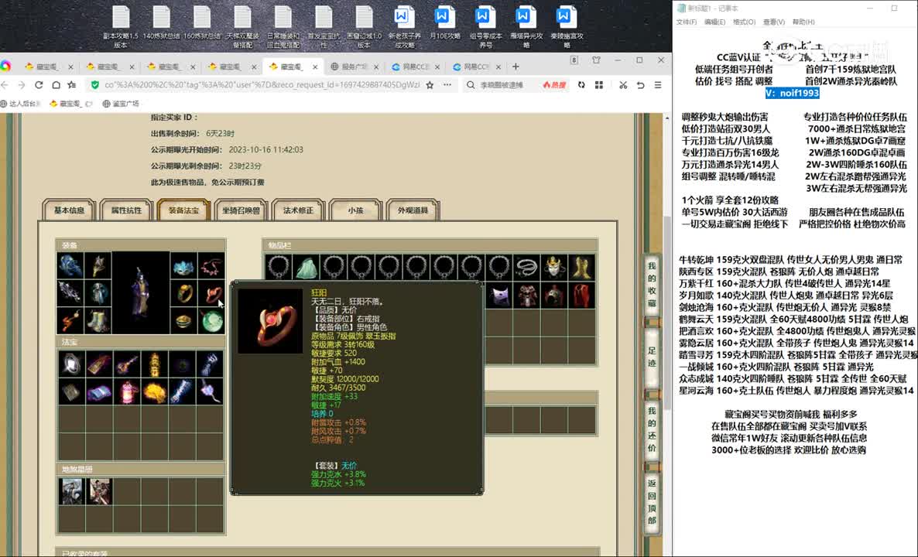Switch to 服务广场 browser tab
Screen dimensions: 918x557
tap(353, 67)
